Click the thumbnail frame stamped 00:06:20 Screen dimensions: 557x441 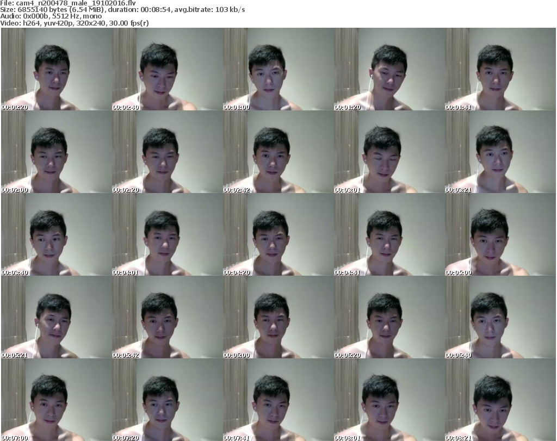389,317
